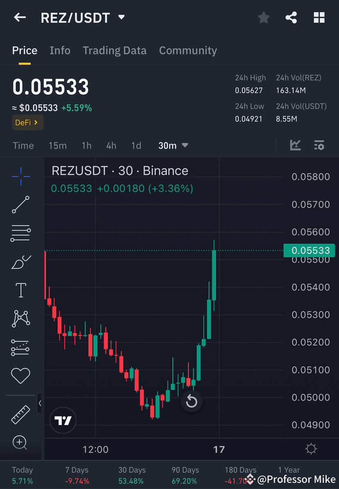Open the Community tab
This screenshot has height=489, width=339.
pos(188,50)
